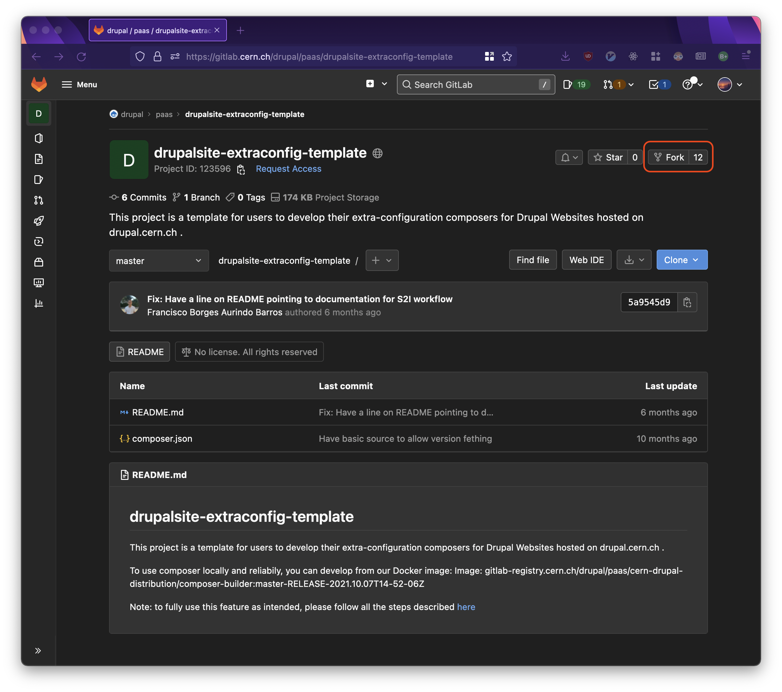Click Find file button
This screenshot has height=692, width=782.
pyautogui.click(x=533, y=260)
